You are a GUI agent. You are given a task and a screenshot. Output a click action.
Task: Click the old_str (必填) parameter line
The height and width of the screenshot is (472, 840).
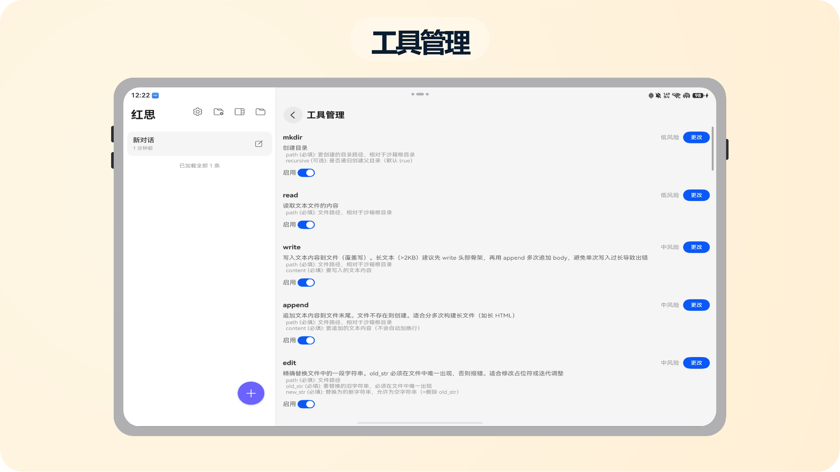pos(359,386)
